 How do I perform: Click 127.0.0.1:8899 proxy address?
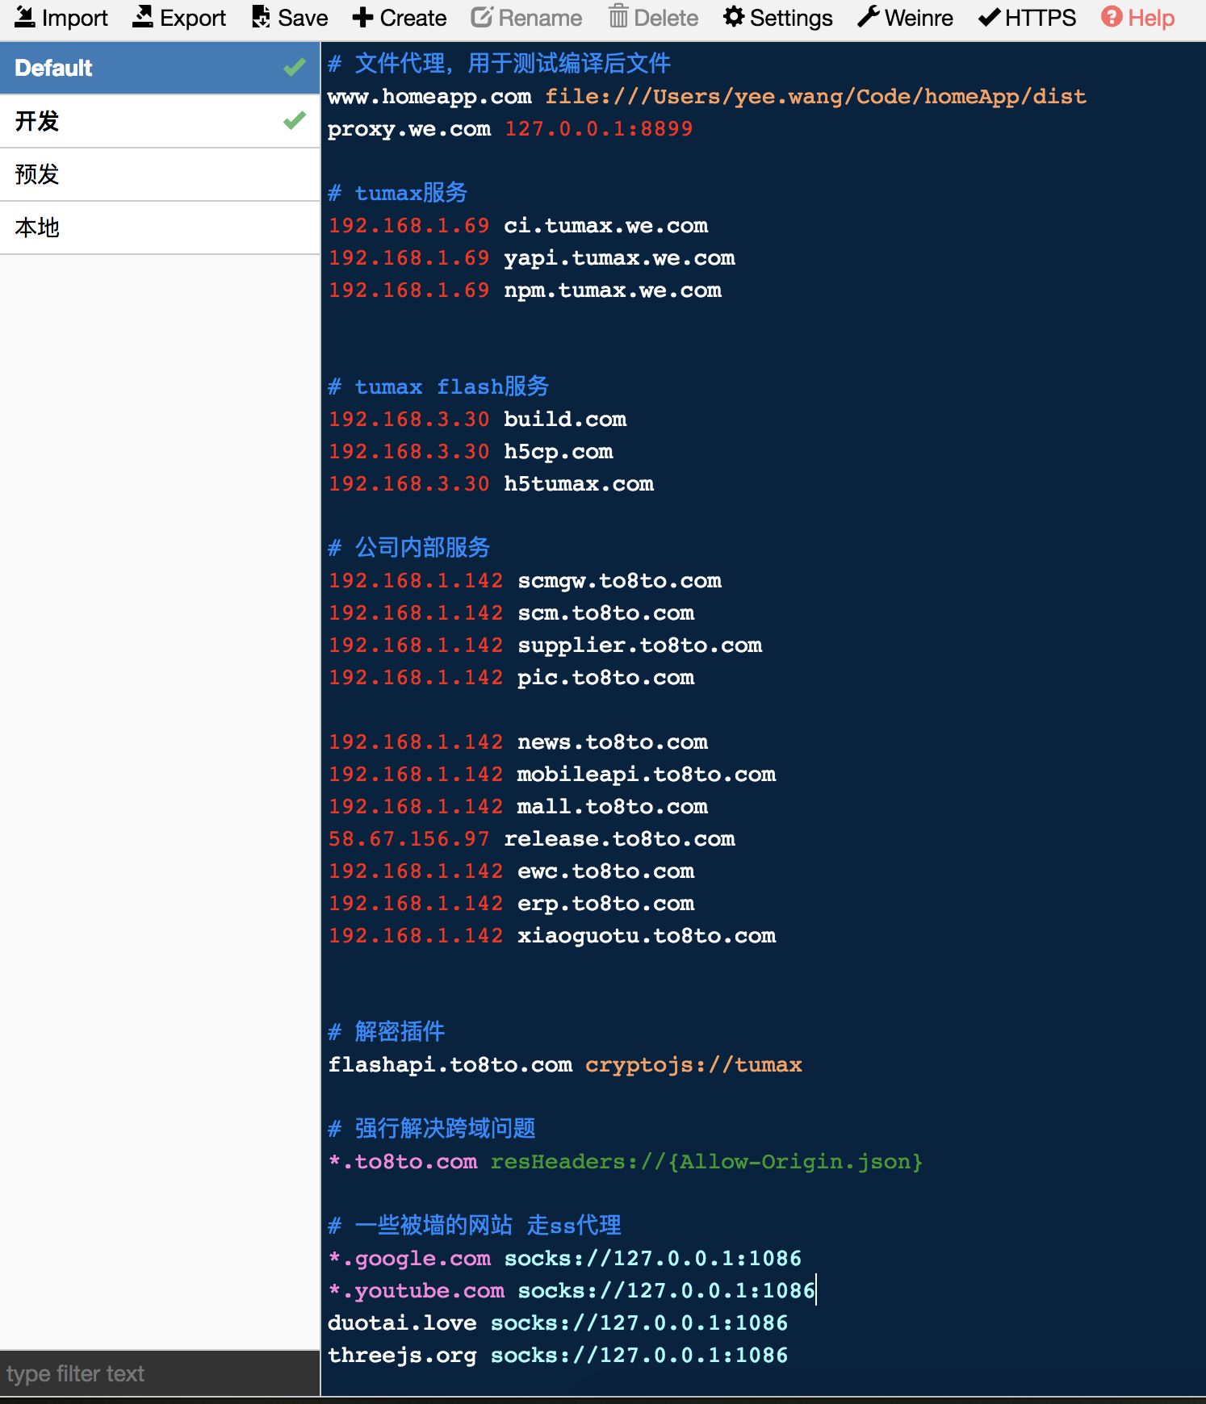(x=599, y=128)
